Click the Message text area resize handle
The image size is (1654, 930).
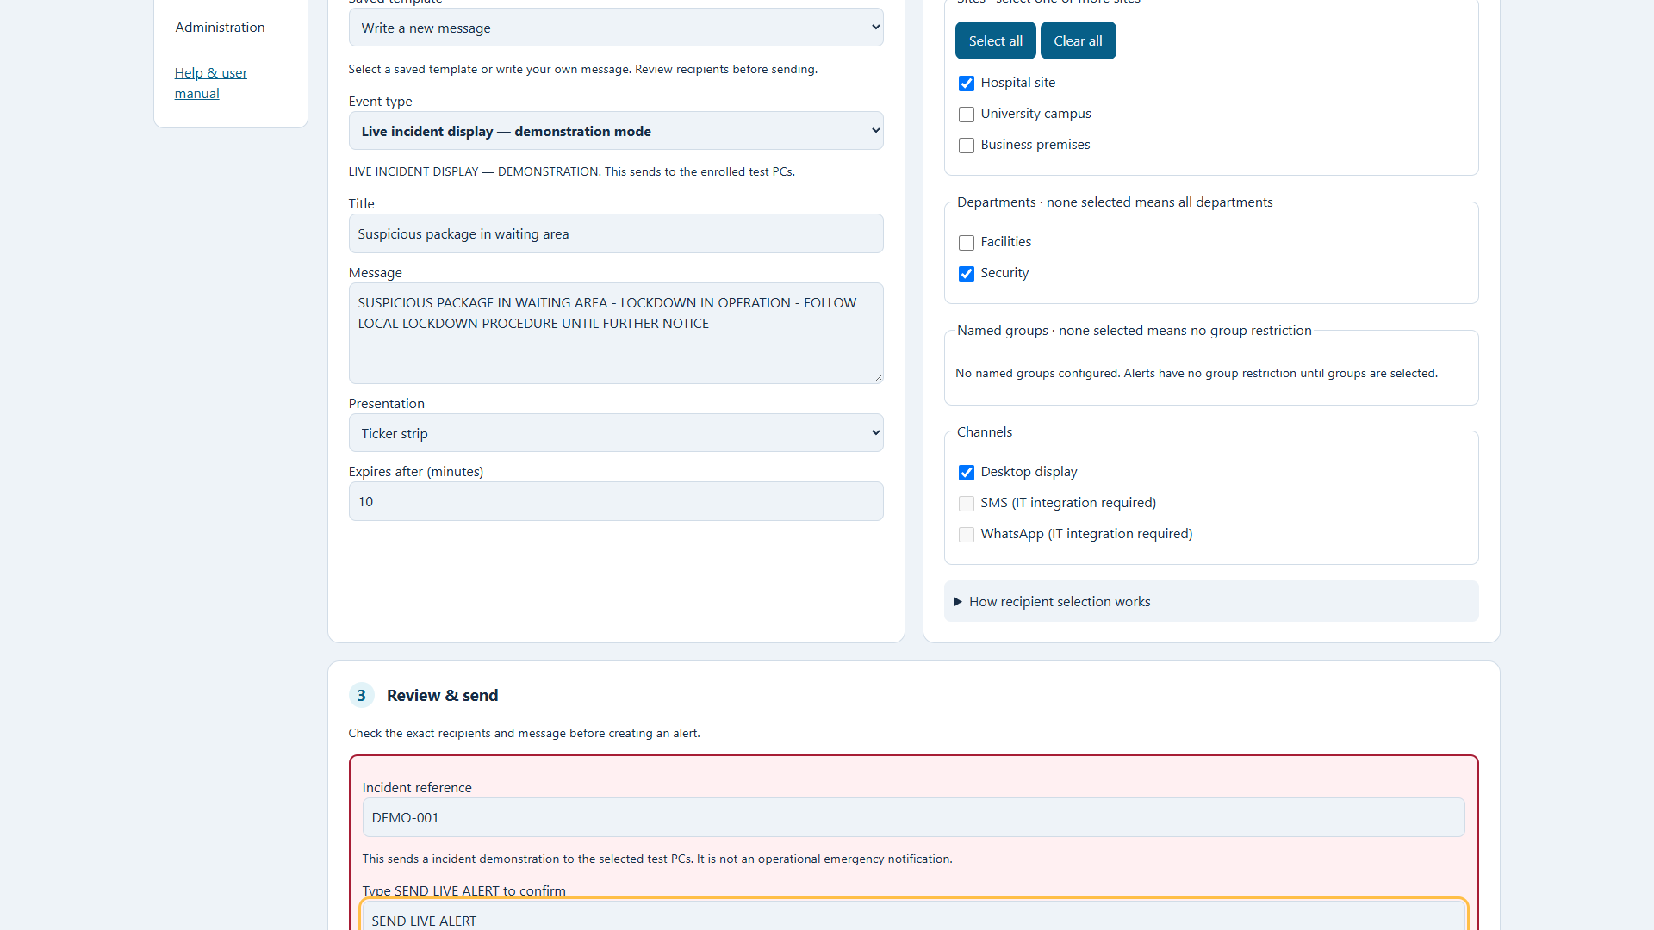pos(878,377)
